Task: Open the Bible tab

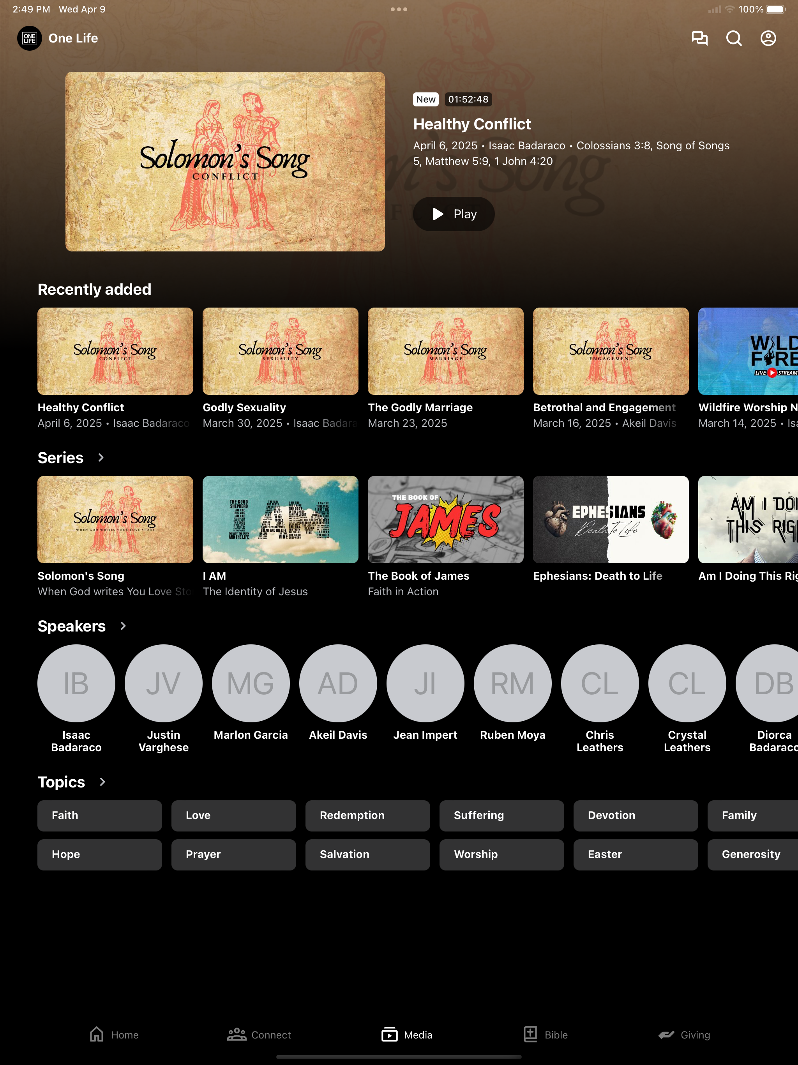Action: pos(546,1034)
